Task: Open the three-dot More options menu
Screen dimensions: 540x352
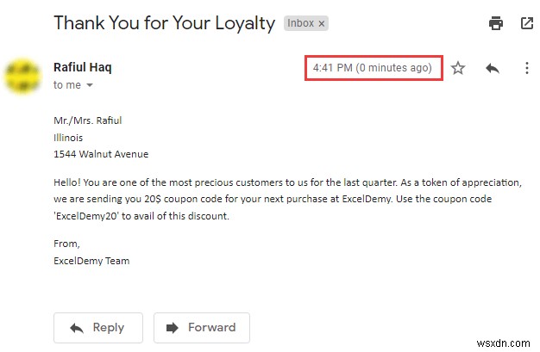Action: pos(526,68)
